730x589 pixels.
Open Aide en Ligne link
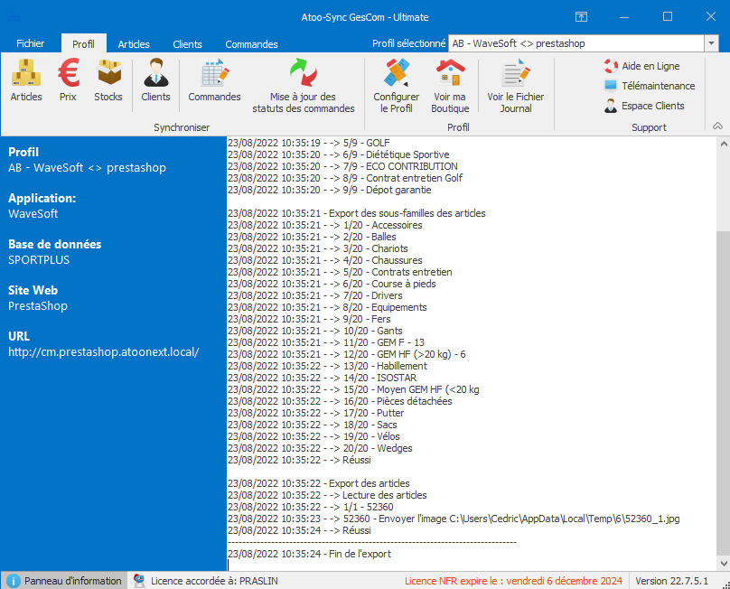(650, 66)
